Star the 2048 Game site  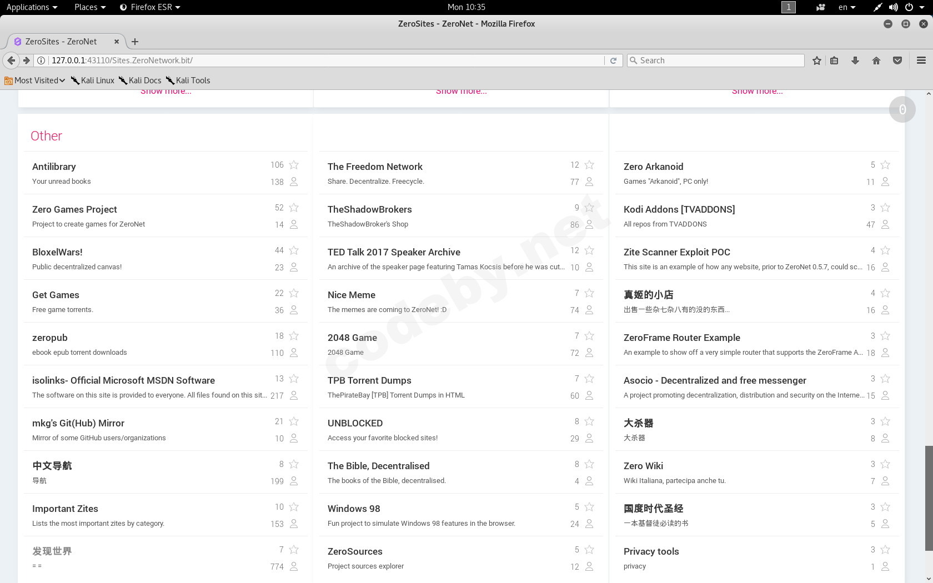coord(589,335)
